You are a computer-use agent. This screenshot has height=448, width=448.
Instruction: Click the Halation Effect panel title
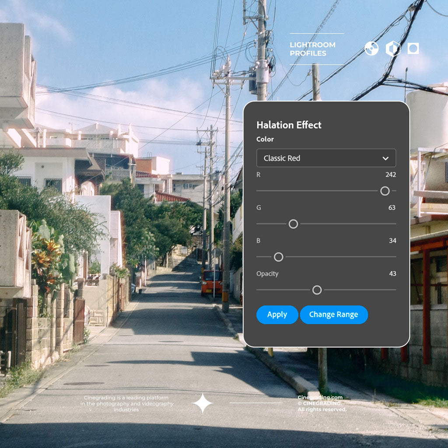(289, 125)
